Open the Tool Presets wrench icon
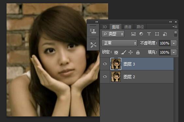The height and width of the screenshot is (122, 184). 93,45
